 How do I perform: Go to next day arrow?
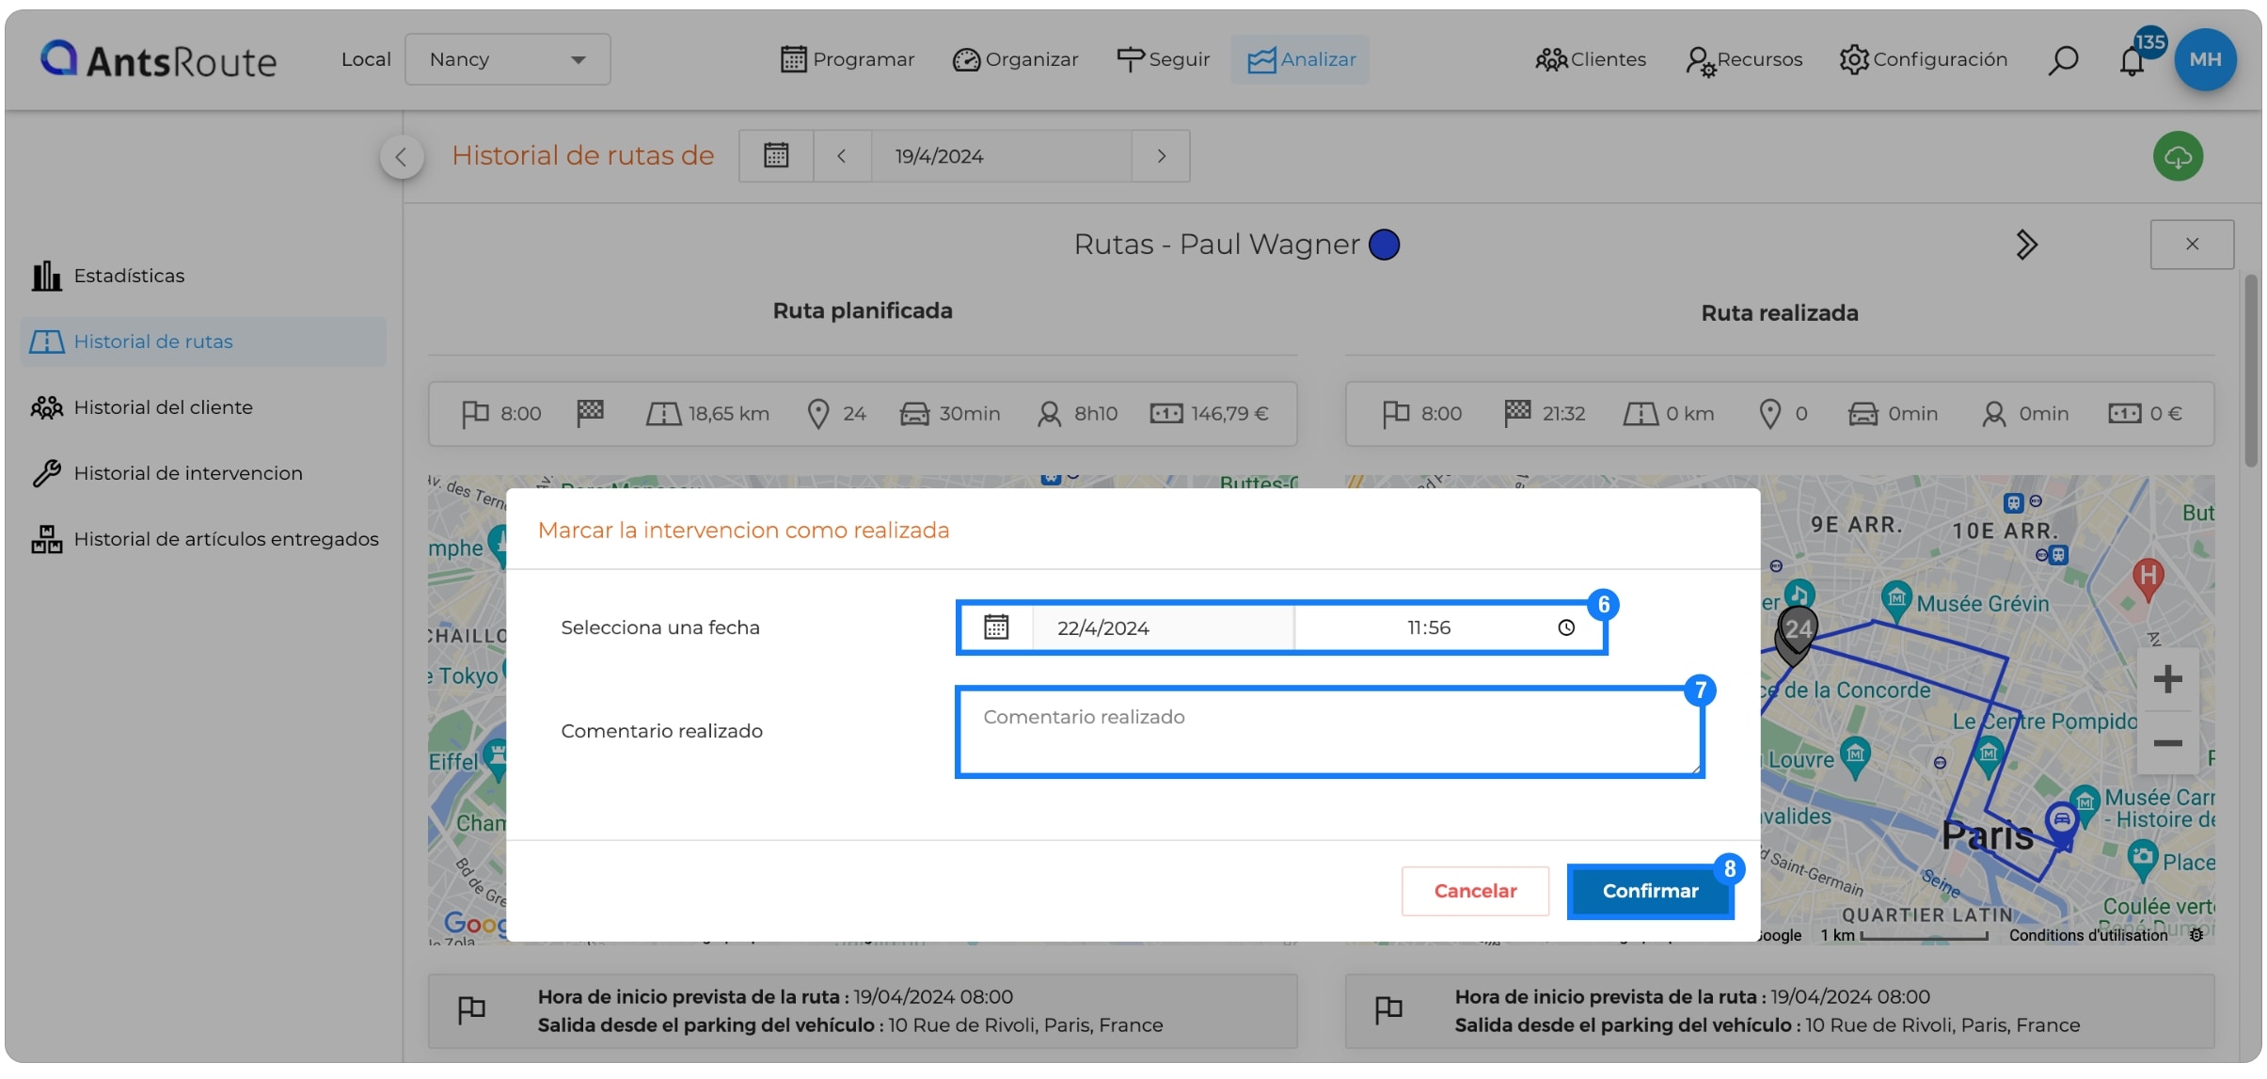(1162, 155)
